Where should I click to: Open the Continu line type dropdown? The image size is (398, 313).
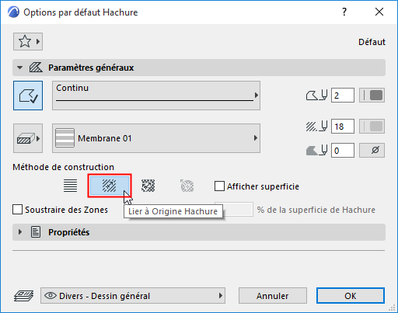tap(156, 96)
